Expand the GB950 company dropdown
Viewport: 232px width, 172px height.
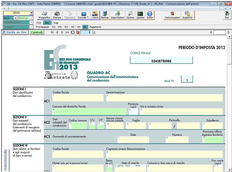pyautogui.click(x=31, y=13)
